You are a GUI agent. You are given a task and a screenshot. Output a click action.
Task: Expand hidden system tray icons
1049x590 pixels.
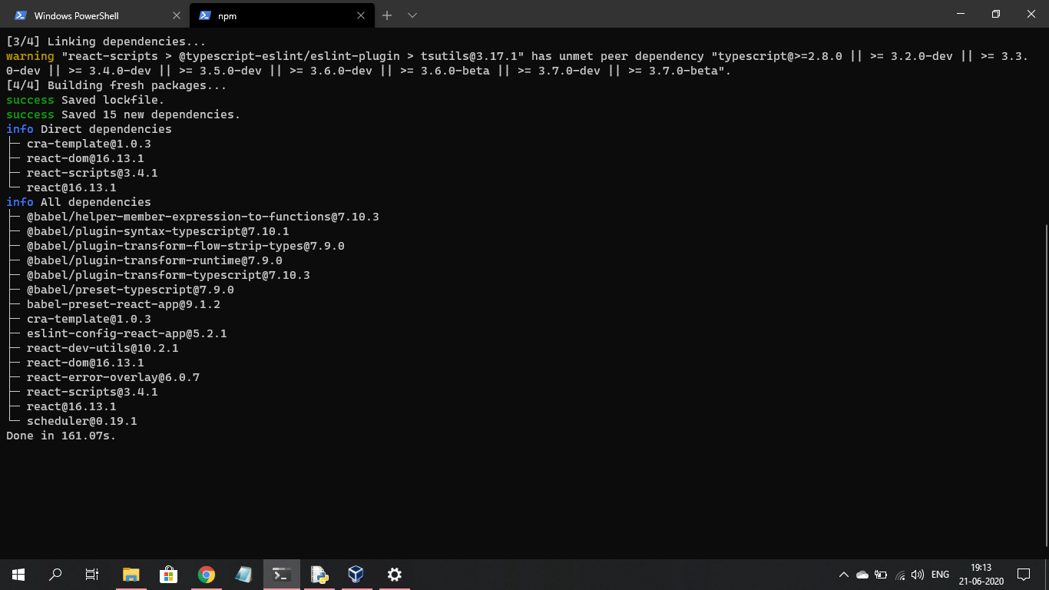pos(843,574)
